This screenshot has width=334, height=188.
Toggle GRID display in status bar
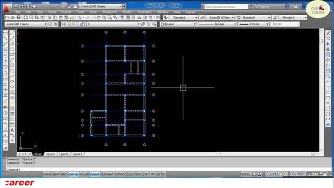click(x=64, y=174)
